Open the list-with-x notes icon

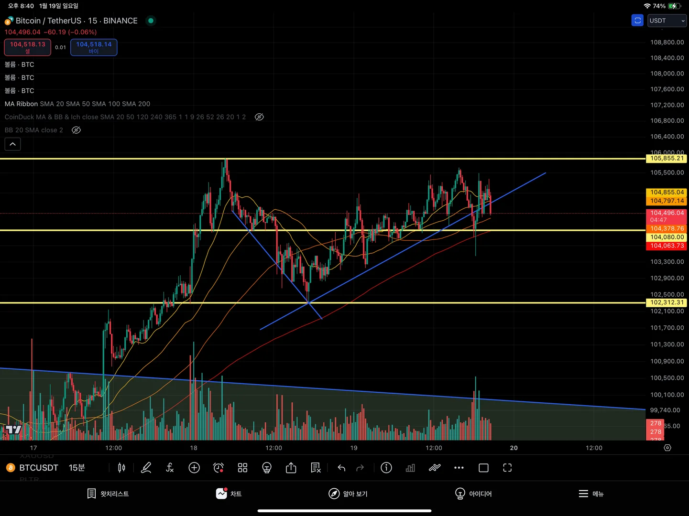pos(316,468)
